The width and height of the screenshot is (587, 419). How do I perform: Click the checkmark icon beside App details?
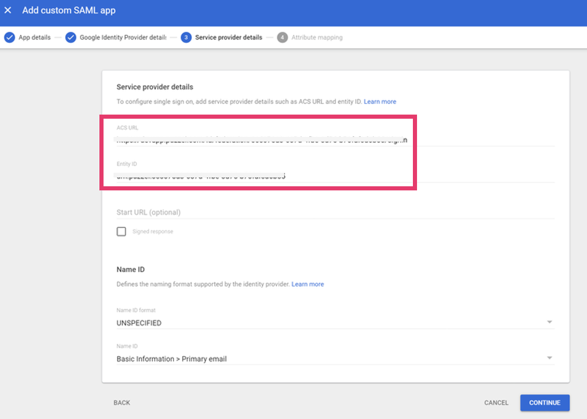pyautogui.click(x=9, y=38)
